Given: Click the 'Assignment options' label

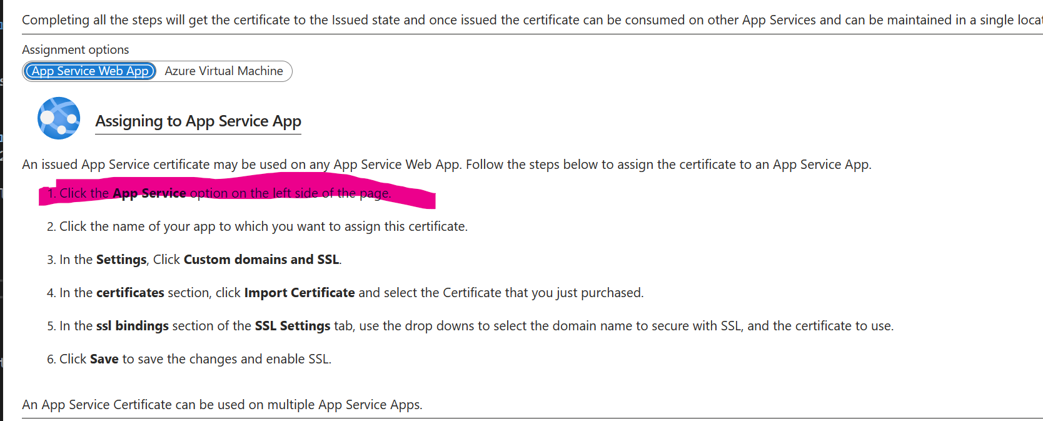Looking at the screenshot, I should [76, 49].
